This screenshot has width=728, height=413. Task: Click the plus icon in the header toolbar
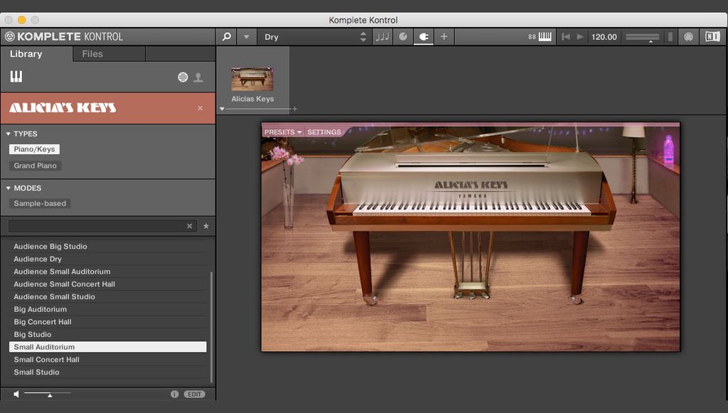click(x=444, y=37)
